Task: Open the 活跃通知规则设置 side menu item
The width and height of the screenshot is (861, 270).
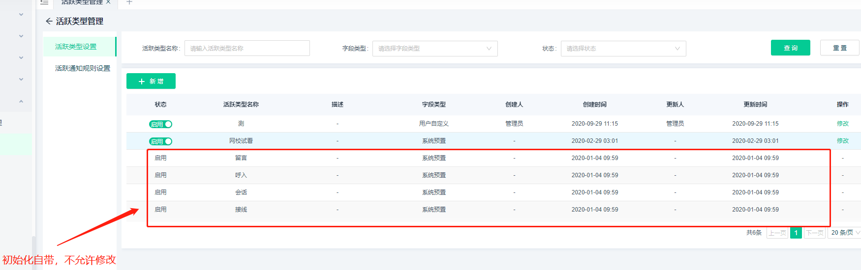Action: coord(82,68)
